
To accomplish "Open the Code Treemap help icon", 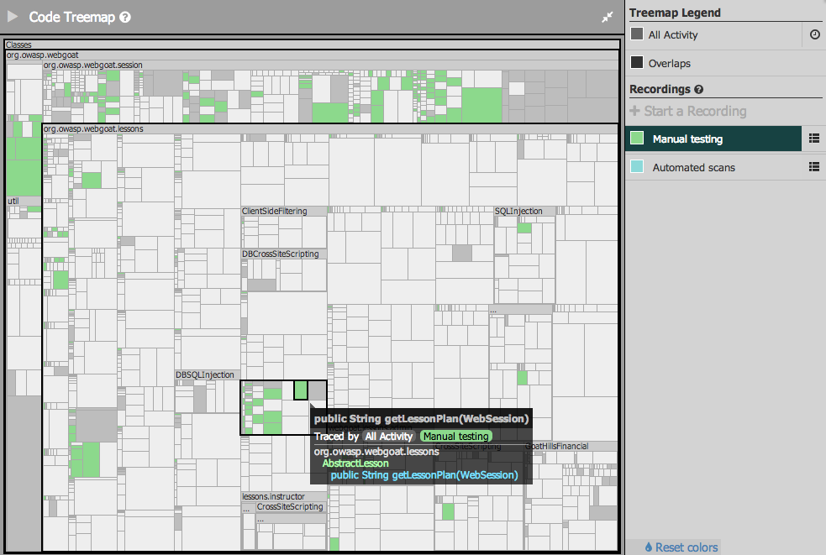I will [125, 17].
